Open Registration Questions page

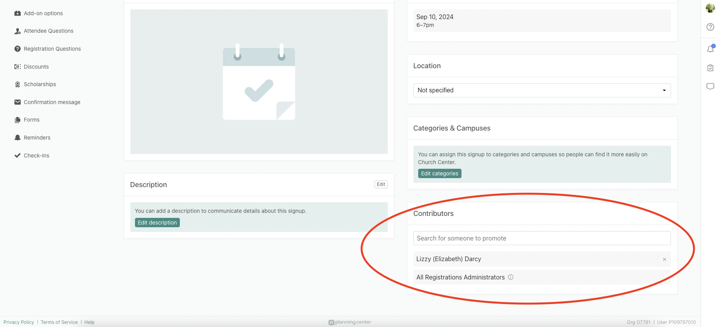point(52,49)
